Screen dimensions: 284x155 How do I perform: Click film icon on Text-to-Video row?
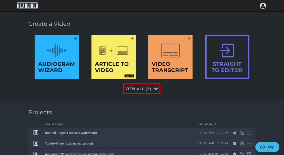point(249,143)
